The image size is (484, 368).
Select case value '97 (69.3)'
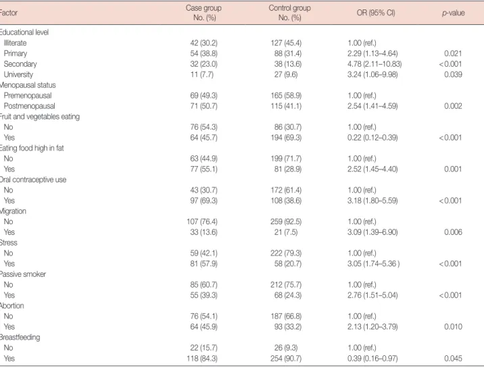click(x=203, y=201)
